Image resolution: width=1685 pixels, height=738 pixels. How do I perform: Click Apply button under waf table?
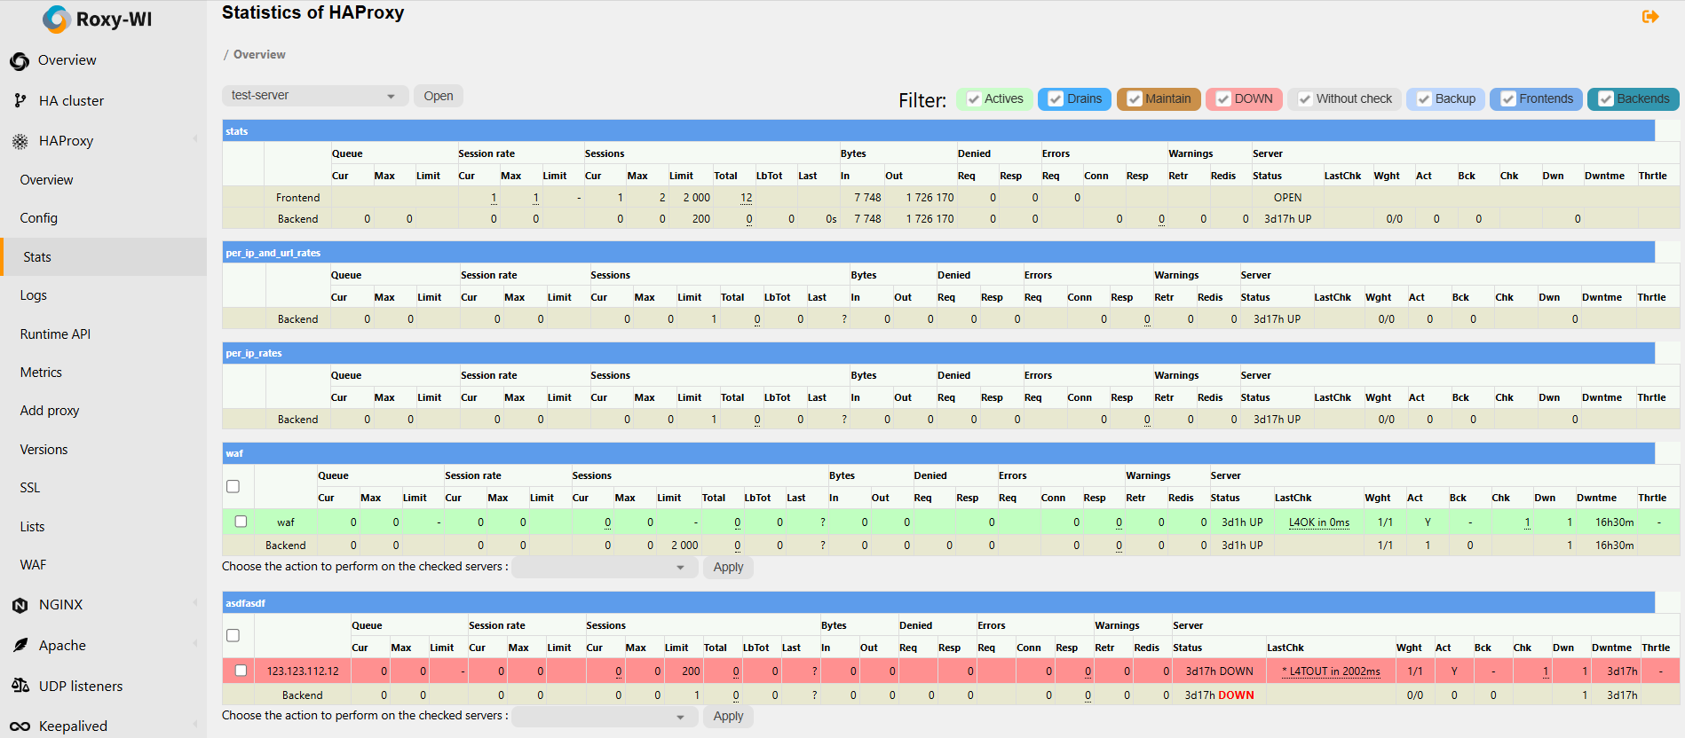728,567
